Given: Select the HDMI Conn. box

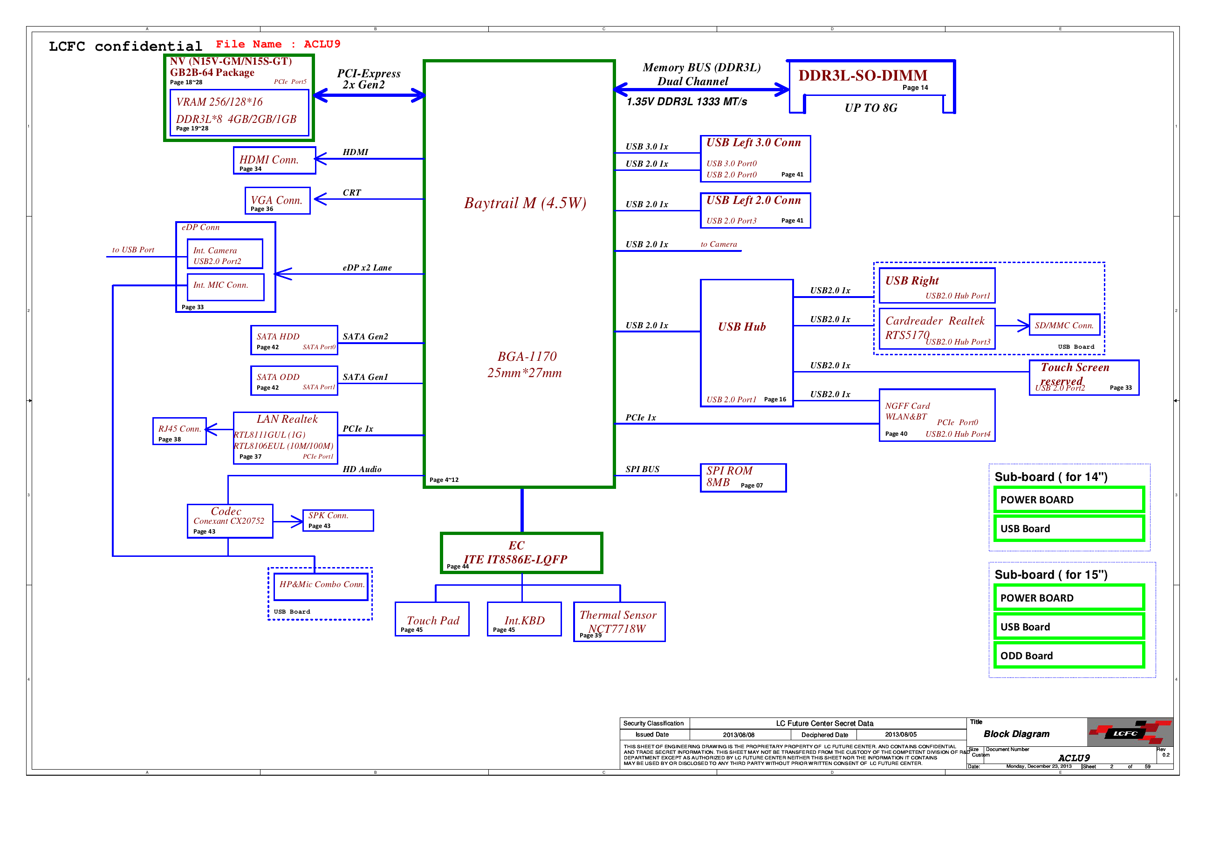Looking at the screenshot, I should click(x=274, y=160).
